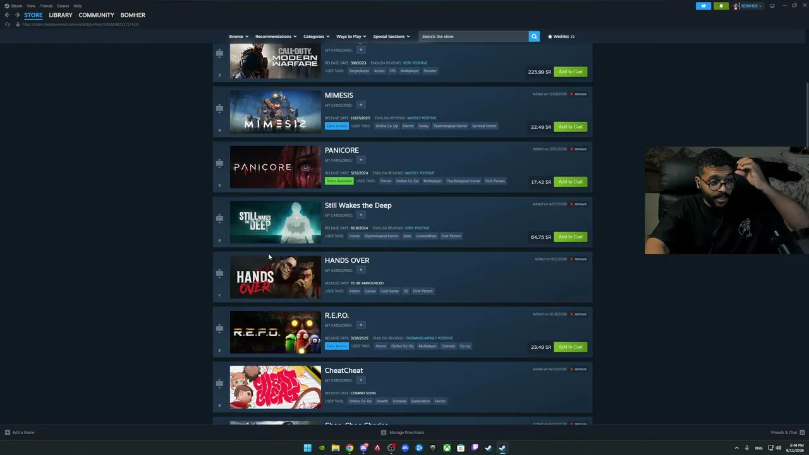Add a category to Still Wakes the Deep
Image resolution: width=809 pixels, height=455 pixels.
[361, 215]
